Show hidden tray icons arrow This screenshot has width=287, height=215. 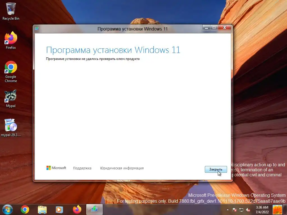click(228, 210)
